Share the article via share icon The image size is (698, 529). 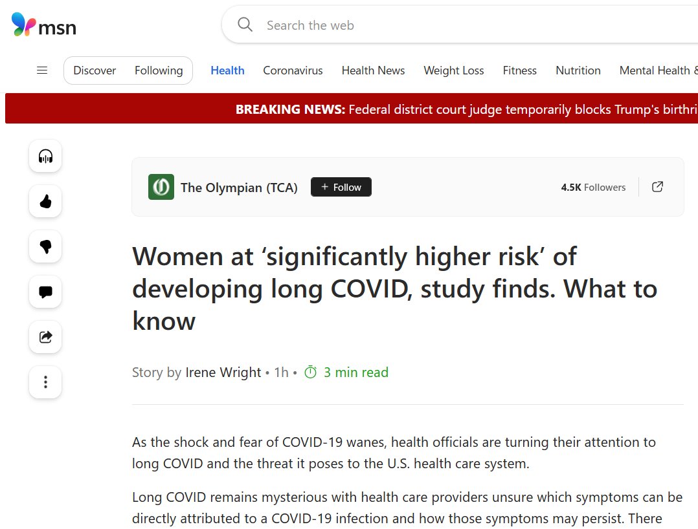(x=45, y=337)
